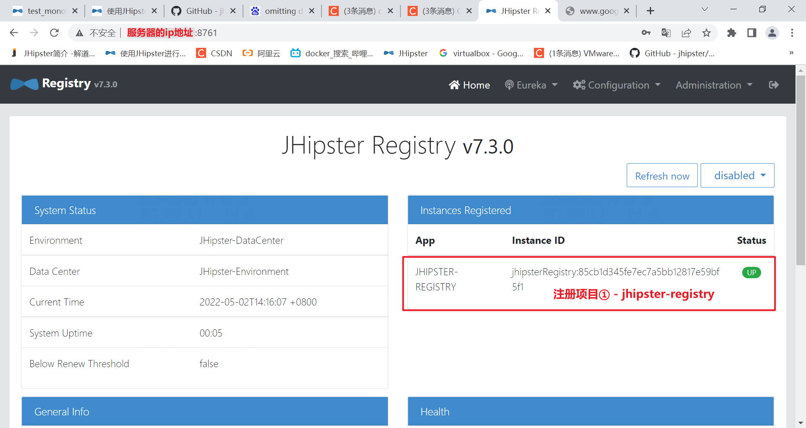
Task: Click System Uptime value 00:05
Action: (x=211, y=333)
